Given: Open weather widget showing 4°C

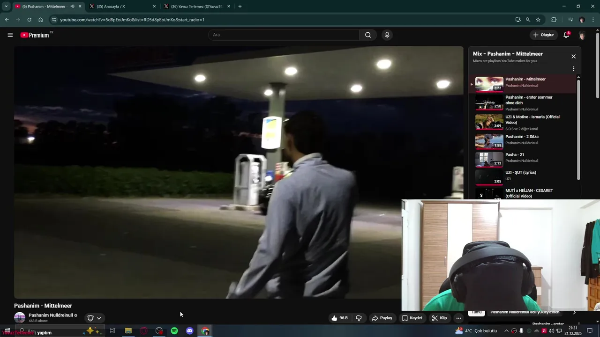Looking at the screenshot, I should tap(476, 331).
